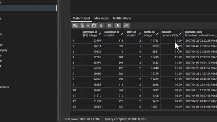Click the Save data changes icon
Screen dimensions: 217x122
click(109, 26)
